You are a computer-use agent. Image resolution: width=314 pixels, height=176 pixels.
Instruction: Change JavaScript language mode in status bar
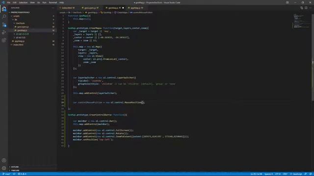coord(296,174)
